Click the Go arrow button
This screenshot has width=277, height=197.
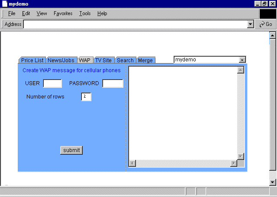[x=266, y=24]
